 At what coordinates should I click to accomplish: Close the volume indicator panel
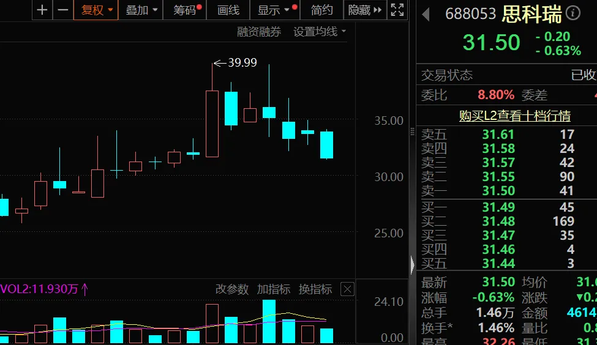click(347, 289)
